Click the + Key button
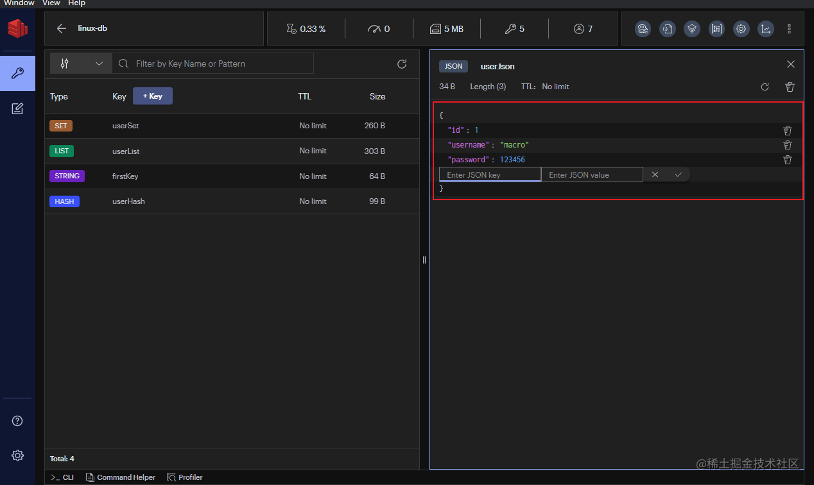Viewport: 814px width, 485px height. [x=153, y=96]
